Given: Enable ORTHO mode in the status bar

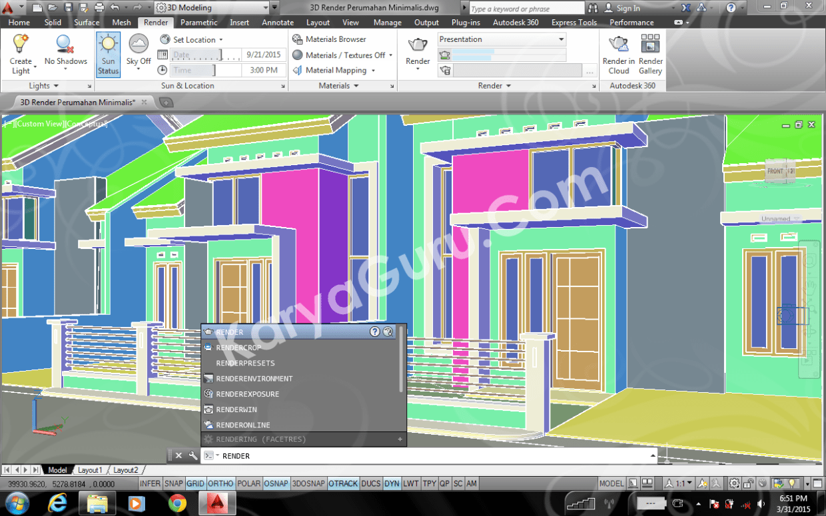Looking at the screenshot, I should [x=220, y=483].
